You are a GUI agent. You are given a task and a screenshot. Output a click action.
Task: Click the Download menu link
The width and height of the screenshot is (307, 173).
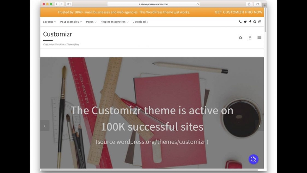(x=140, y=22)
